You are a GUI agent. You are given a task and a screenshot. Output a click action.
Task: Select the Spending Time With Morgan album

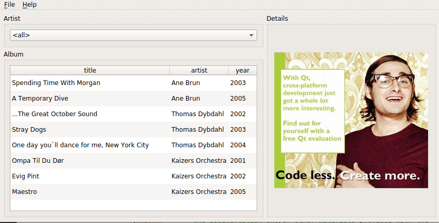56,83
